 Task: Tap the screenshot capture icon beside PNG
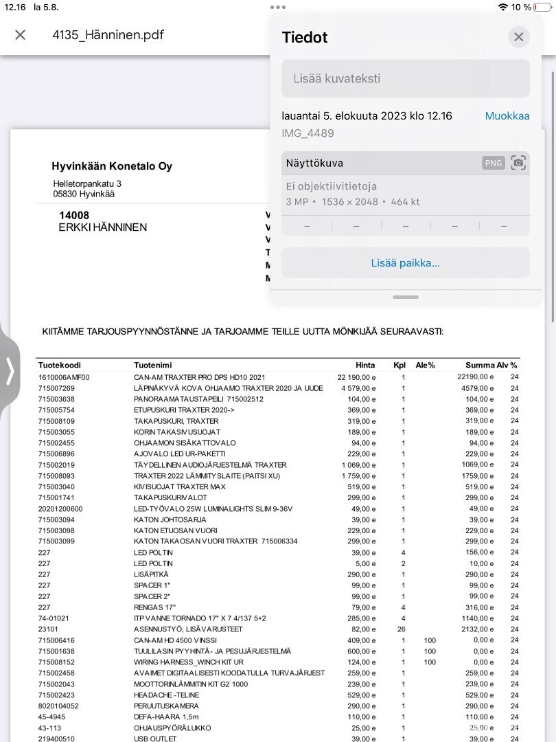(518, 163)
